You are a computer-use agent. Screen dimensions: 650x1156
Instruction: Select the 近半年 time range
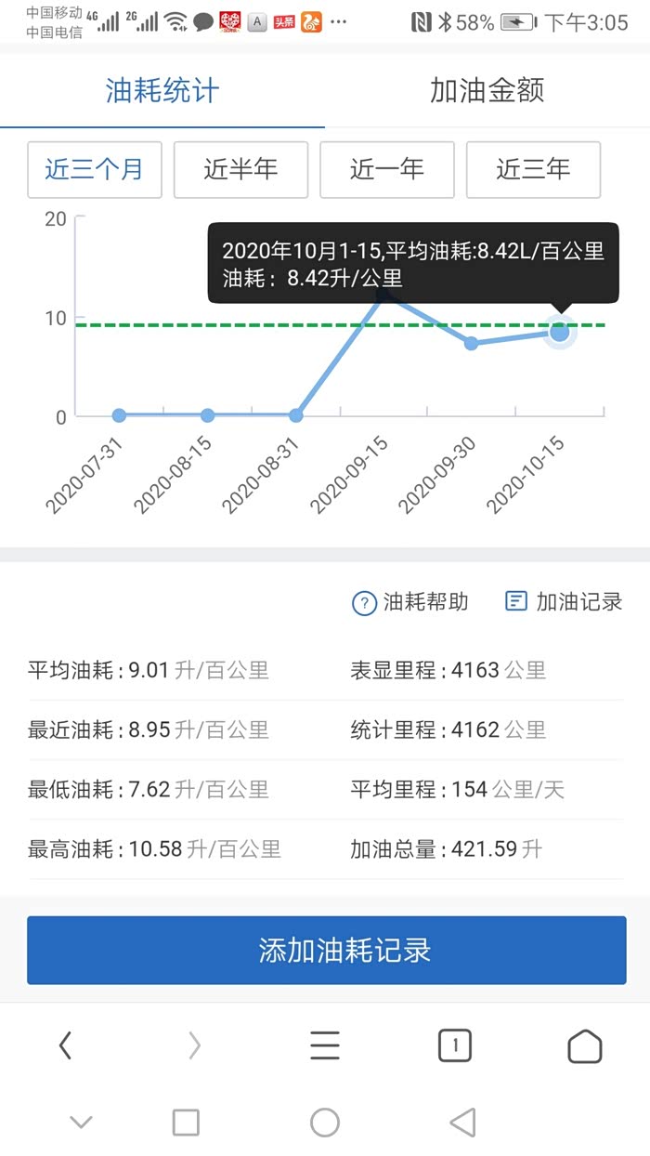point(240,170)
